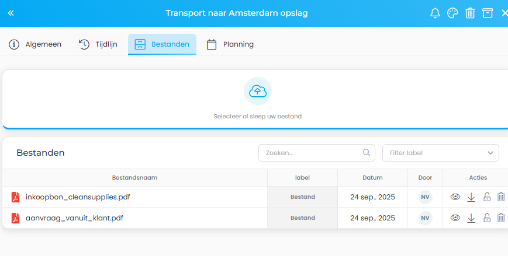
Task: Download aanvraag_vanuit_klant.pdf file
Action: coord(471,218)
